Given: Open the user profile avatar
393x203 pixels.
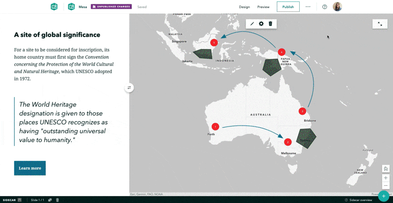Looking at the screenshot, I should pyautogui.click(x=337, y=7).
